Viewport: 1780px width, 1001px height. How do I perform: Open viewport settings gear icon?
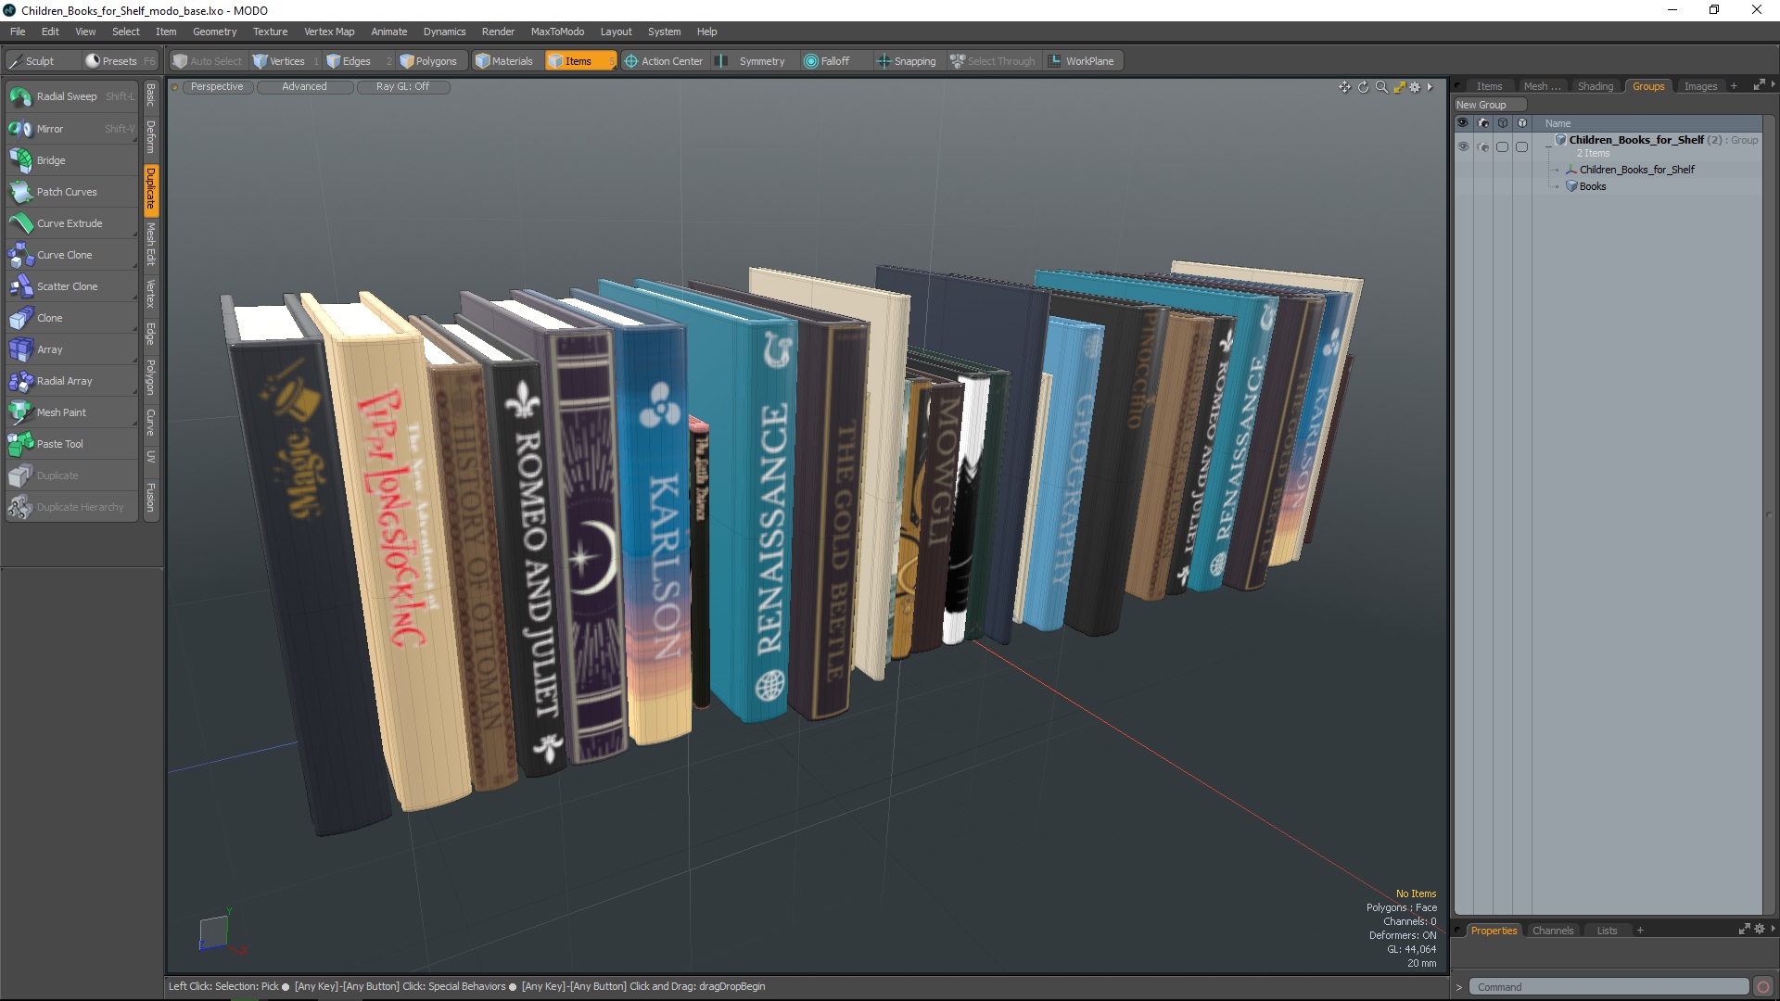(1415, 87)
